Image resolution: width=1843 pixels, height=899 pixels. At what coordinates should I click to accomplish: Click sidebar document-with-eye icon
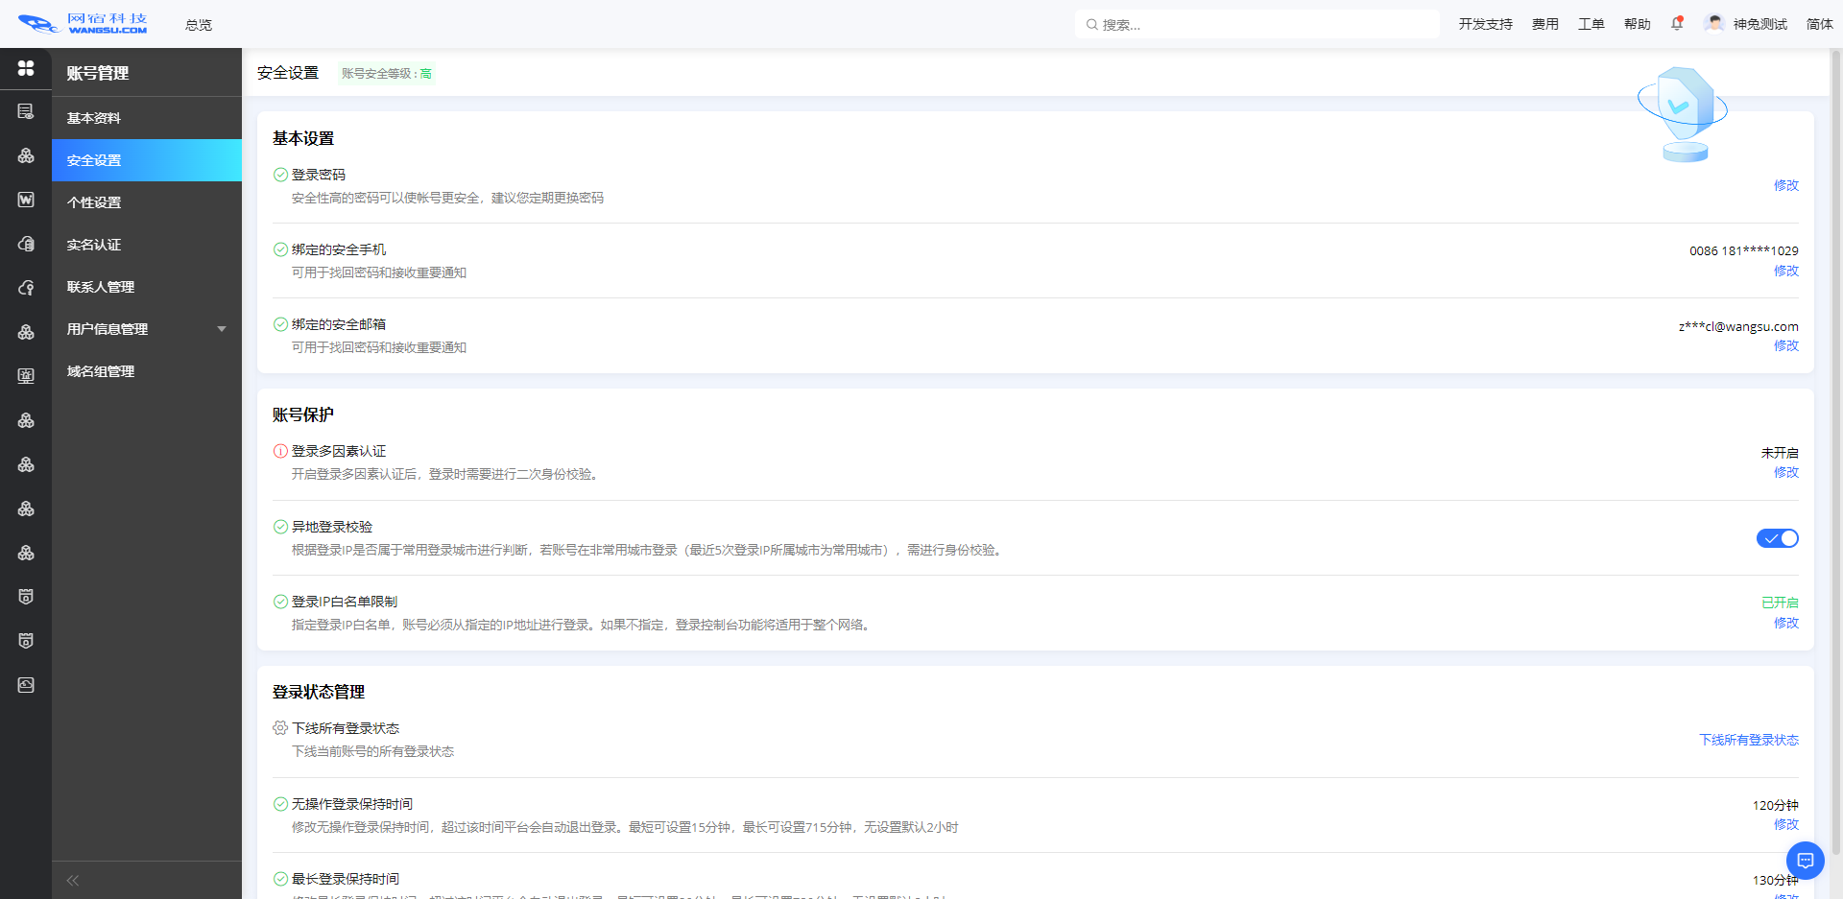click(26, 111)
